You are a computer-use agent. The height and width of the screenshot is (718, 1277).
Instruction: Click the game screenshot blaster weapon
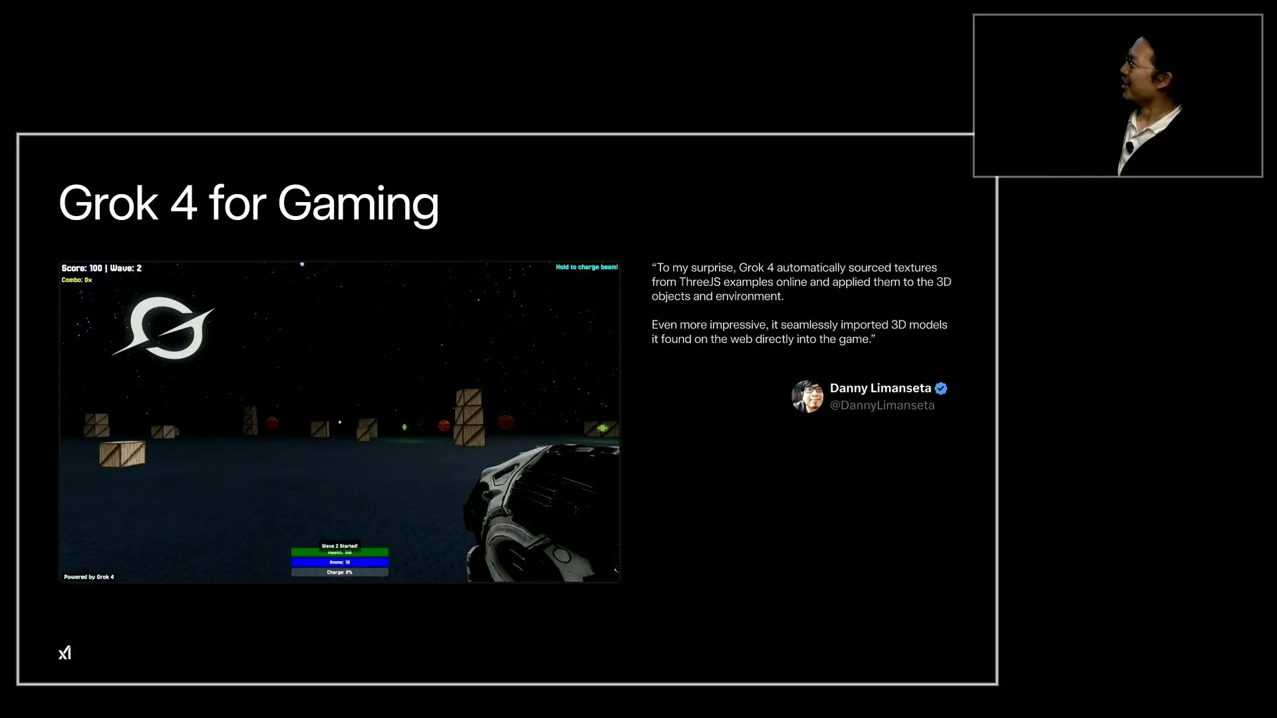(x=542, y=513)
